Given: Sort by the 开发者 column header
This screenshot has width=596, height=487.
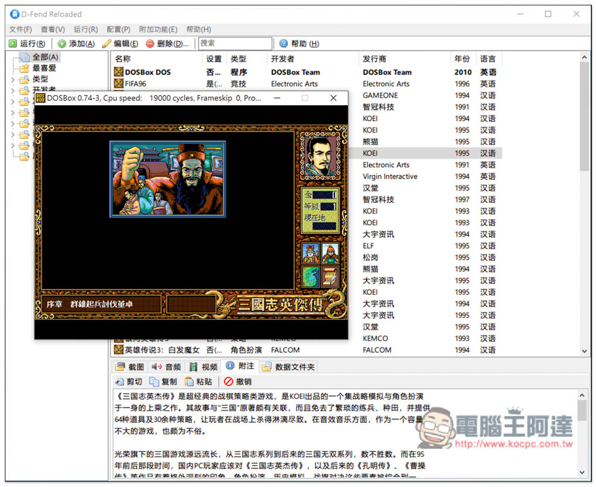Looking at the screenshot, I should point(312,58).
